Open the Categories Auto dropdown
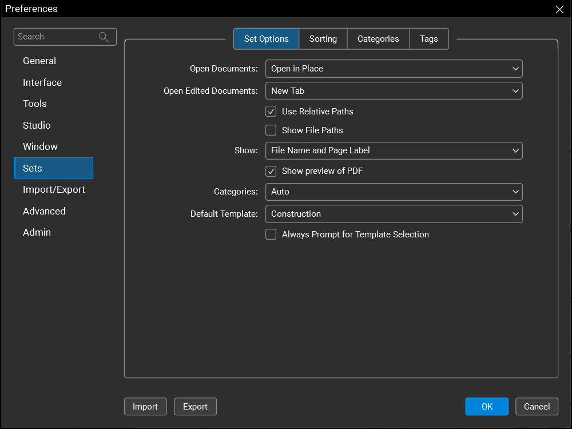Screen dimensions: 572x429 (x=394, y=192)
